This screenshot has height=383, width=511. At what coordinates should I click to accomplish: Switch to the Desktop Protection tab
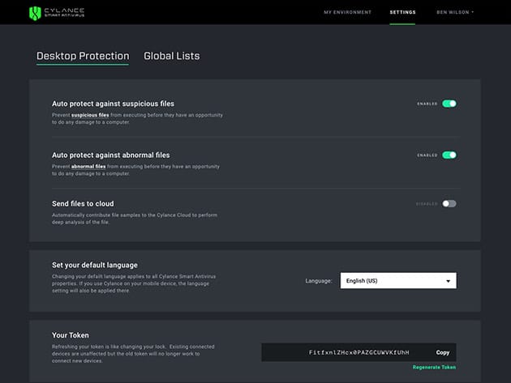[x=83, y=56]
